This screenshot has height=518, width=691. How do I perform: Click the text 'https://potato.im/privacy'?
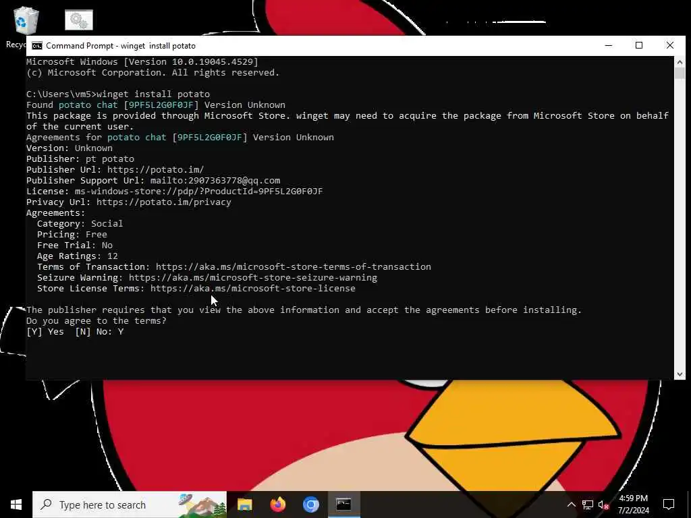point(163,202)
